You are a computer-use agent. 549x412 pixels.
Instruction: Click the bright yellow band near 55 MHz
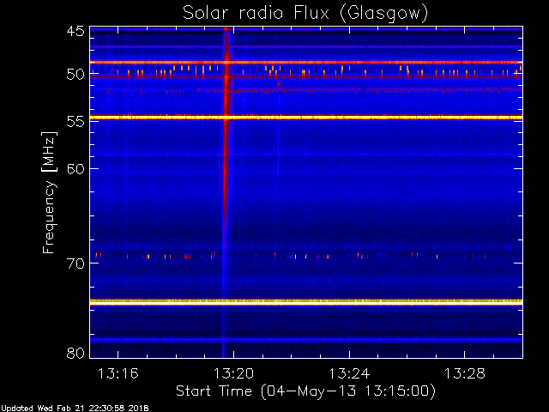(306, 118)
